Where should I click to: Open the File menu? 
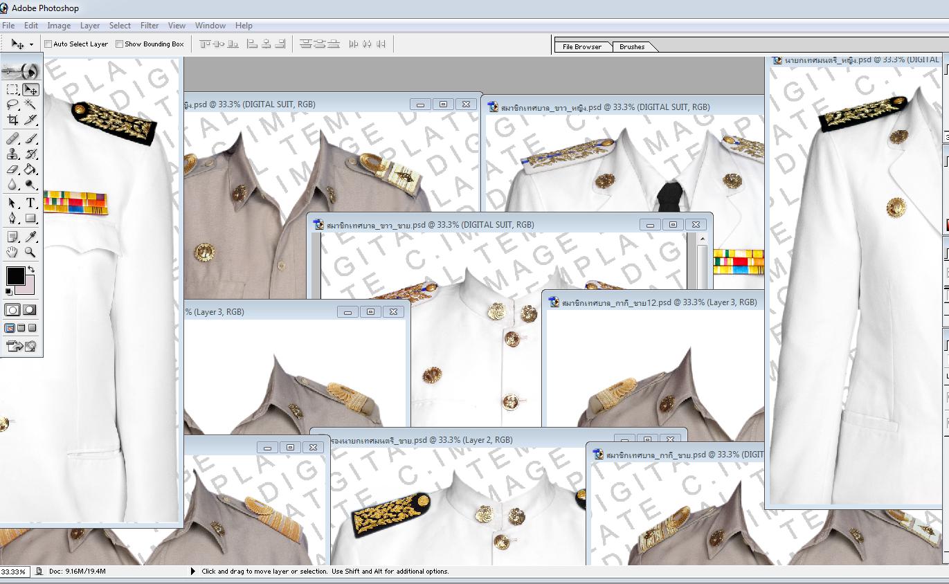[8, 26]
